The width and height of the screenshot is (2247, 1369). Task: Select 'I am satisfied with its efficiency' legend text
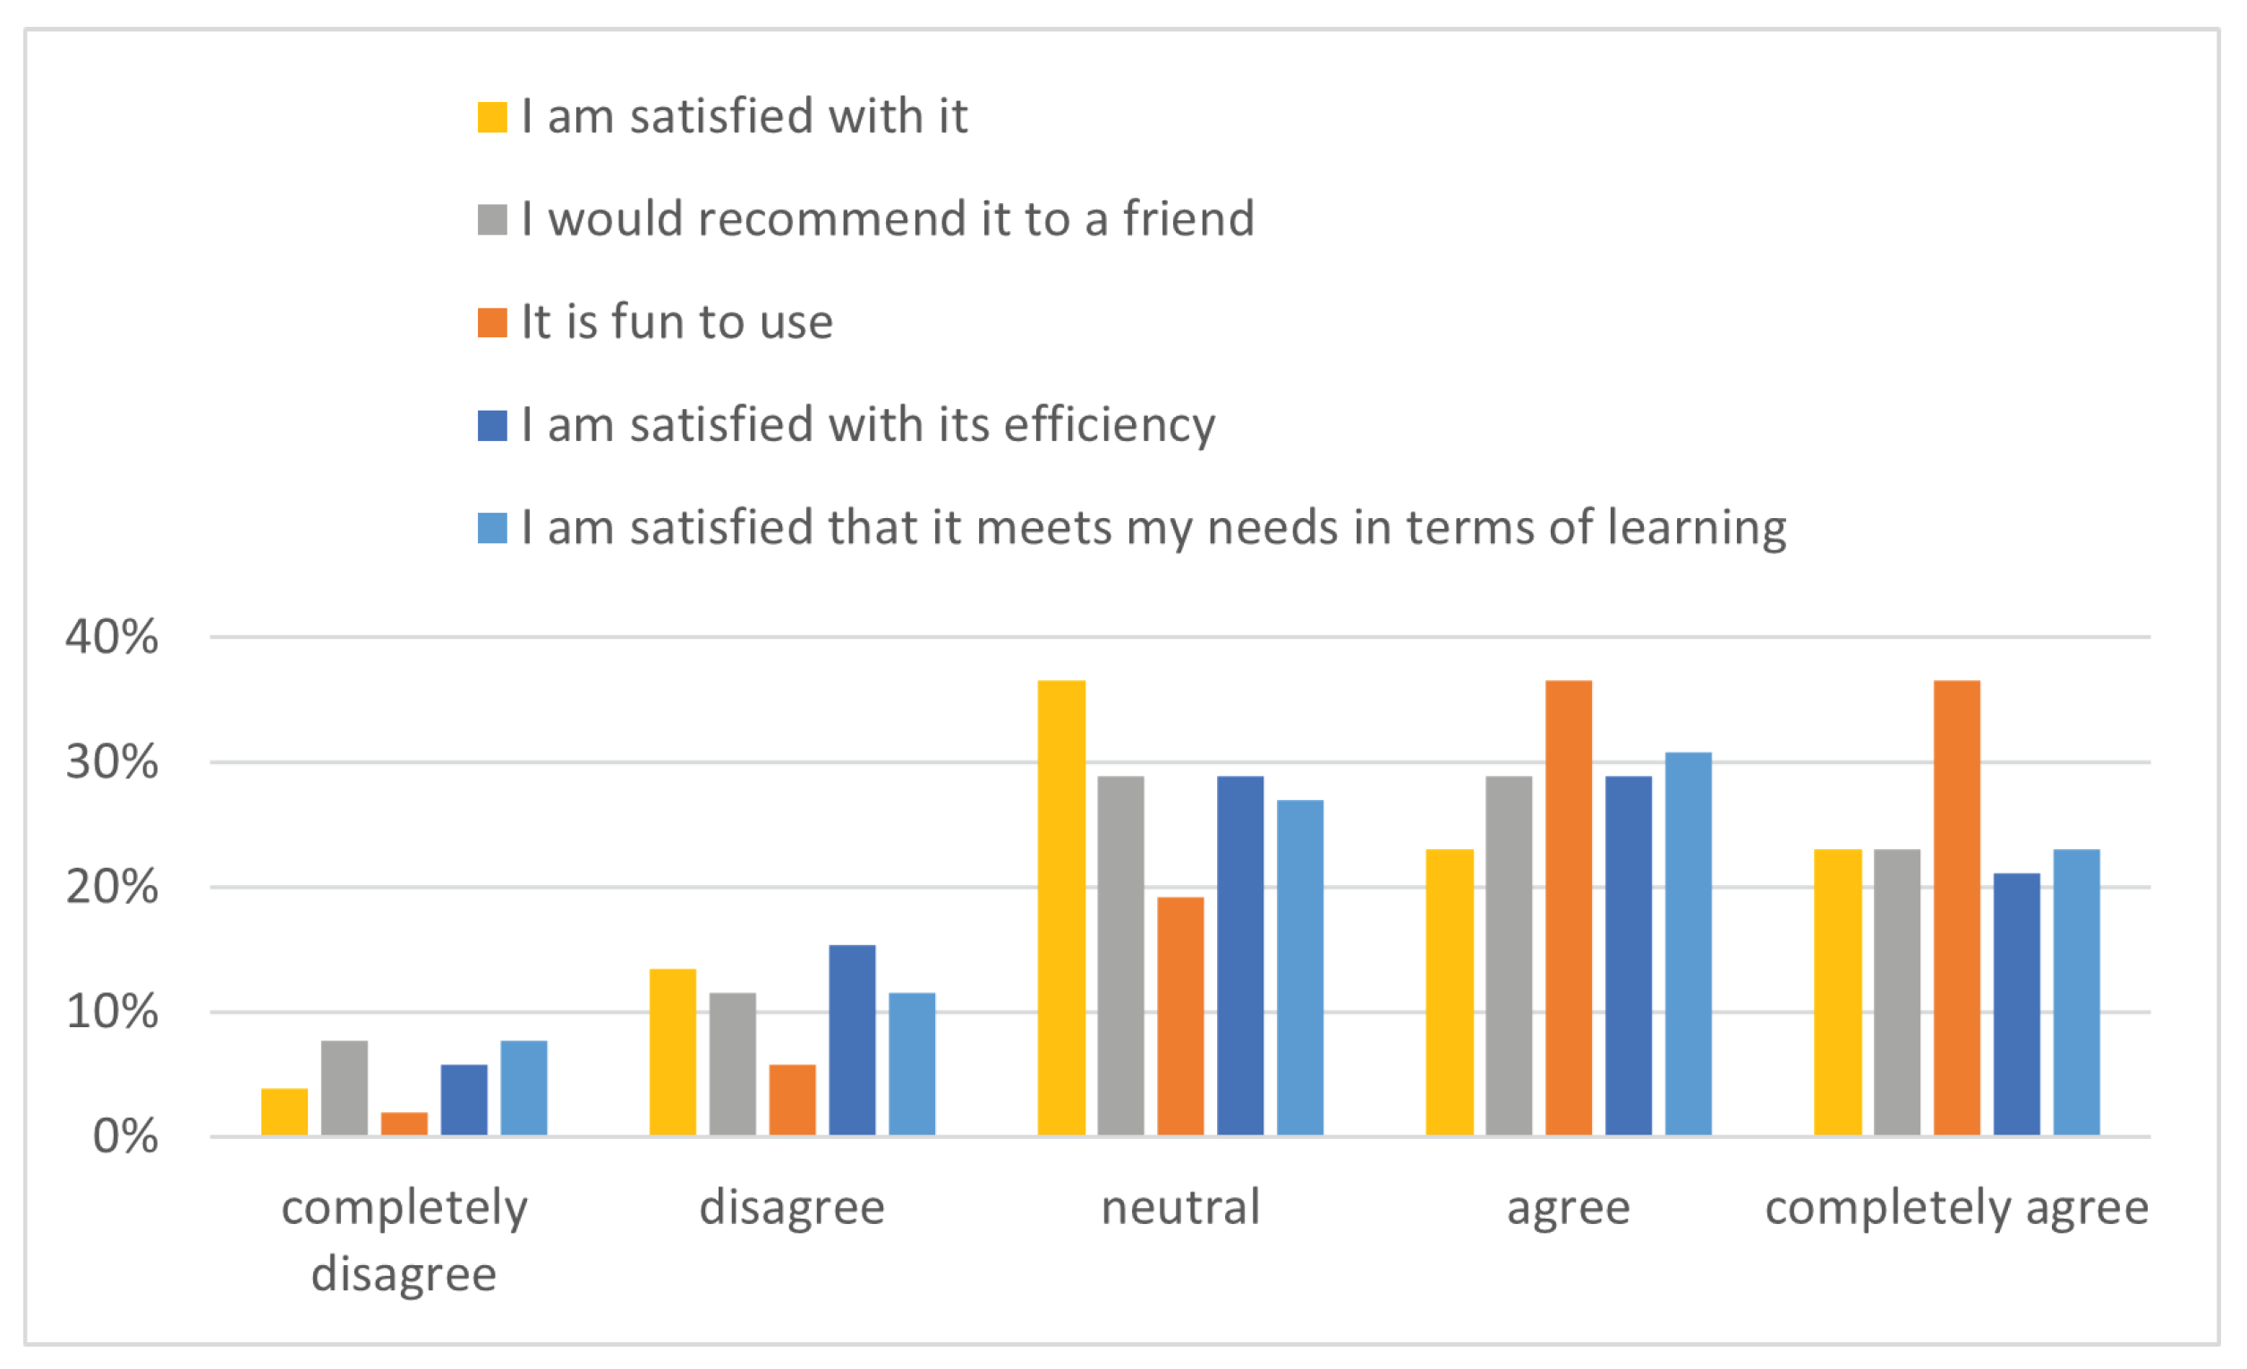868,425
